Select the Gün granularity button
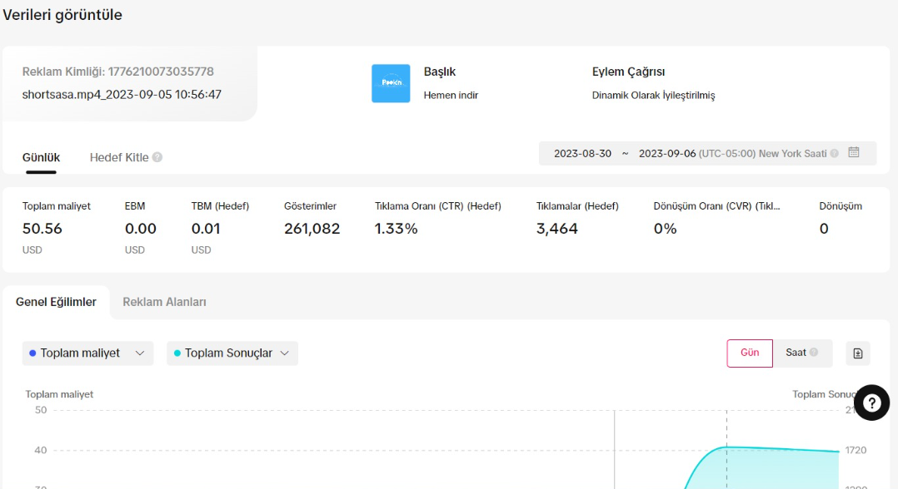Image resolution: width=898 pixels, height=489 pixels. coord(750,353)
